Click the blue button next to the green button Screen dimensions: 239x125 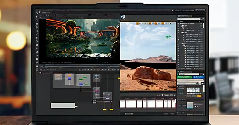pyautogui.click(x=198, y=77)
